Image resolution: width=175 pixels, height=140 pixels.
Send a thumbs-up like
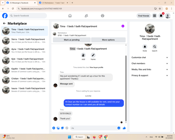[x=124, y=128]
